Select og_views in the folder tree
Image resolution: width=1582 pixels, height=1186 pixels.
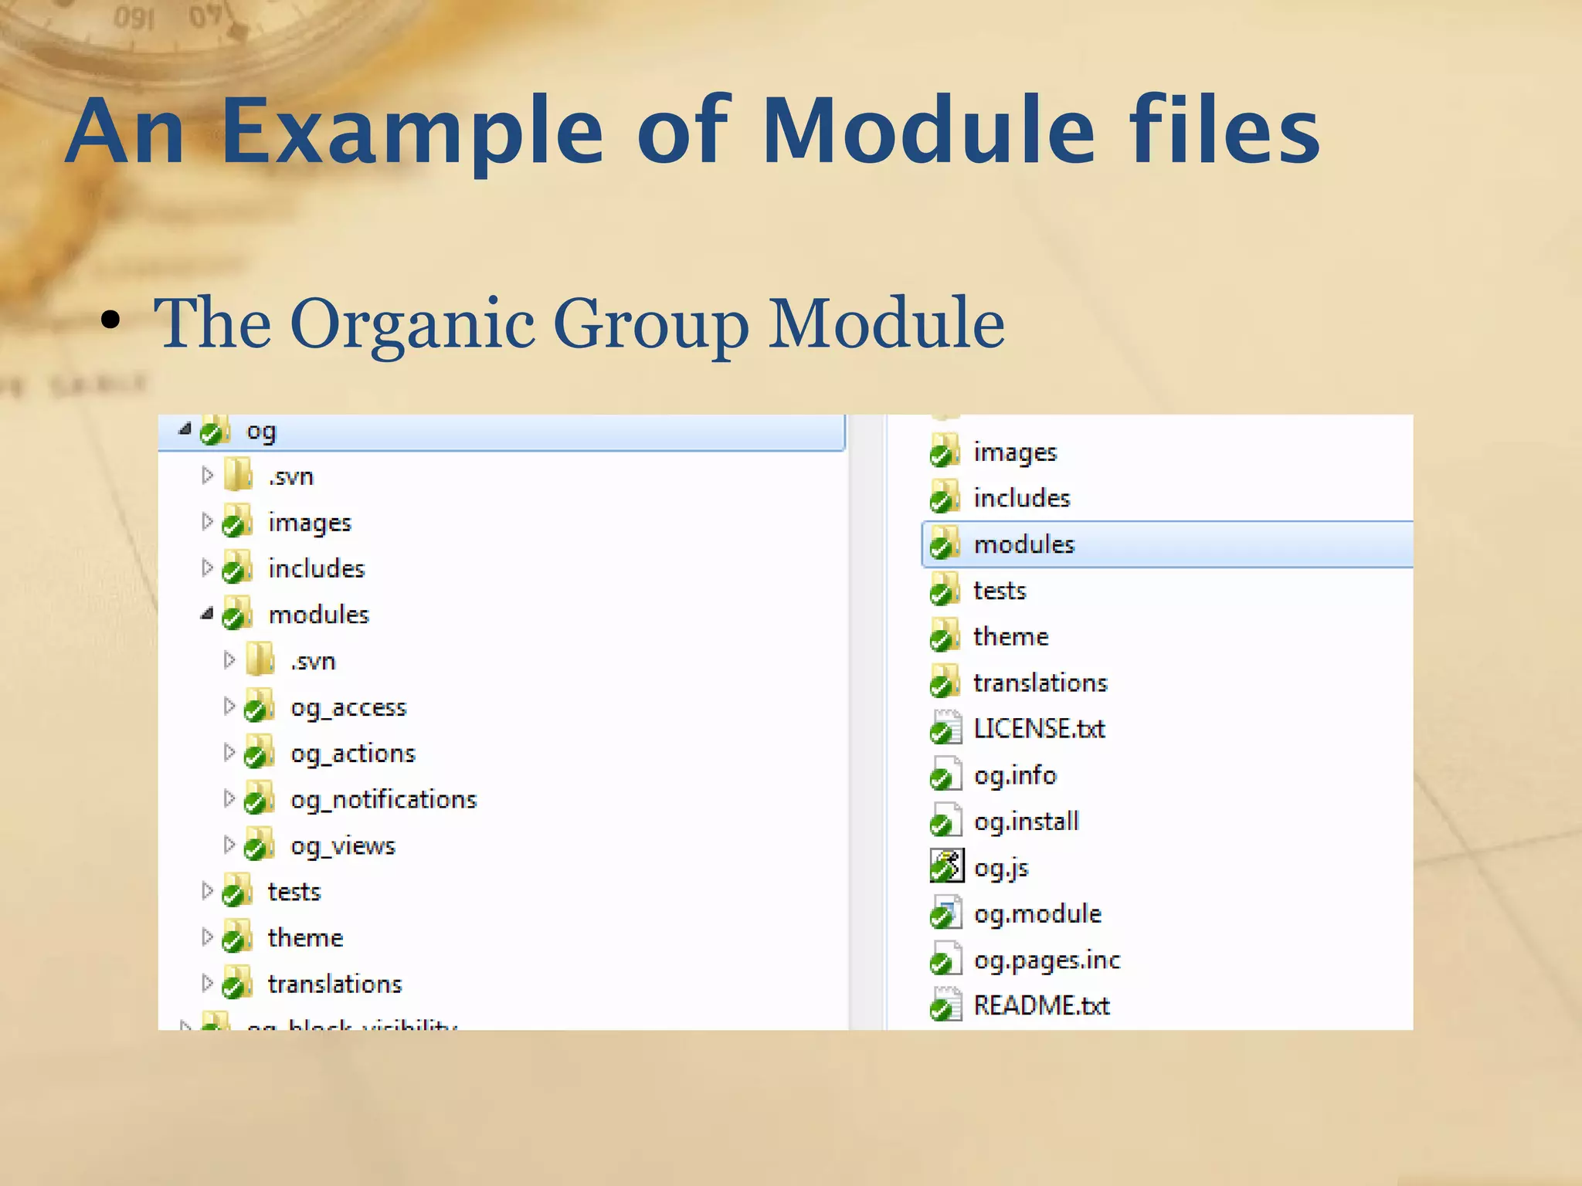pos(343,846)
